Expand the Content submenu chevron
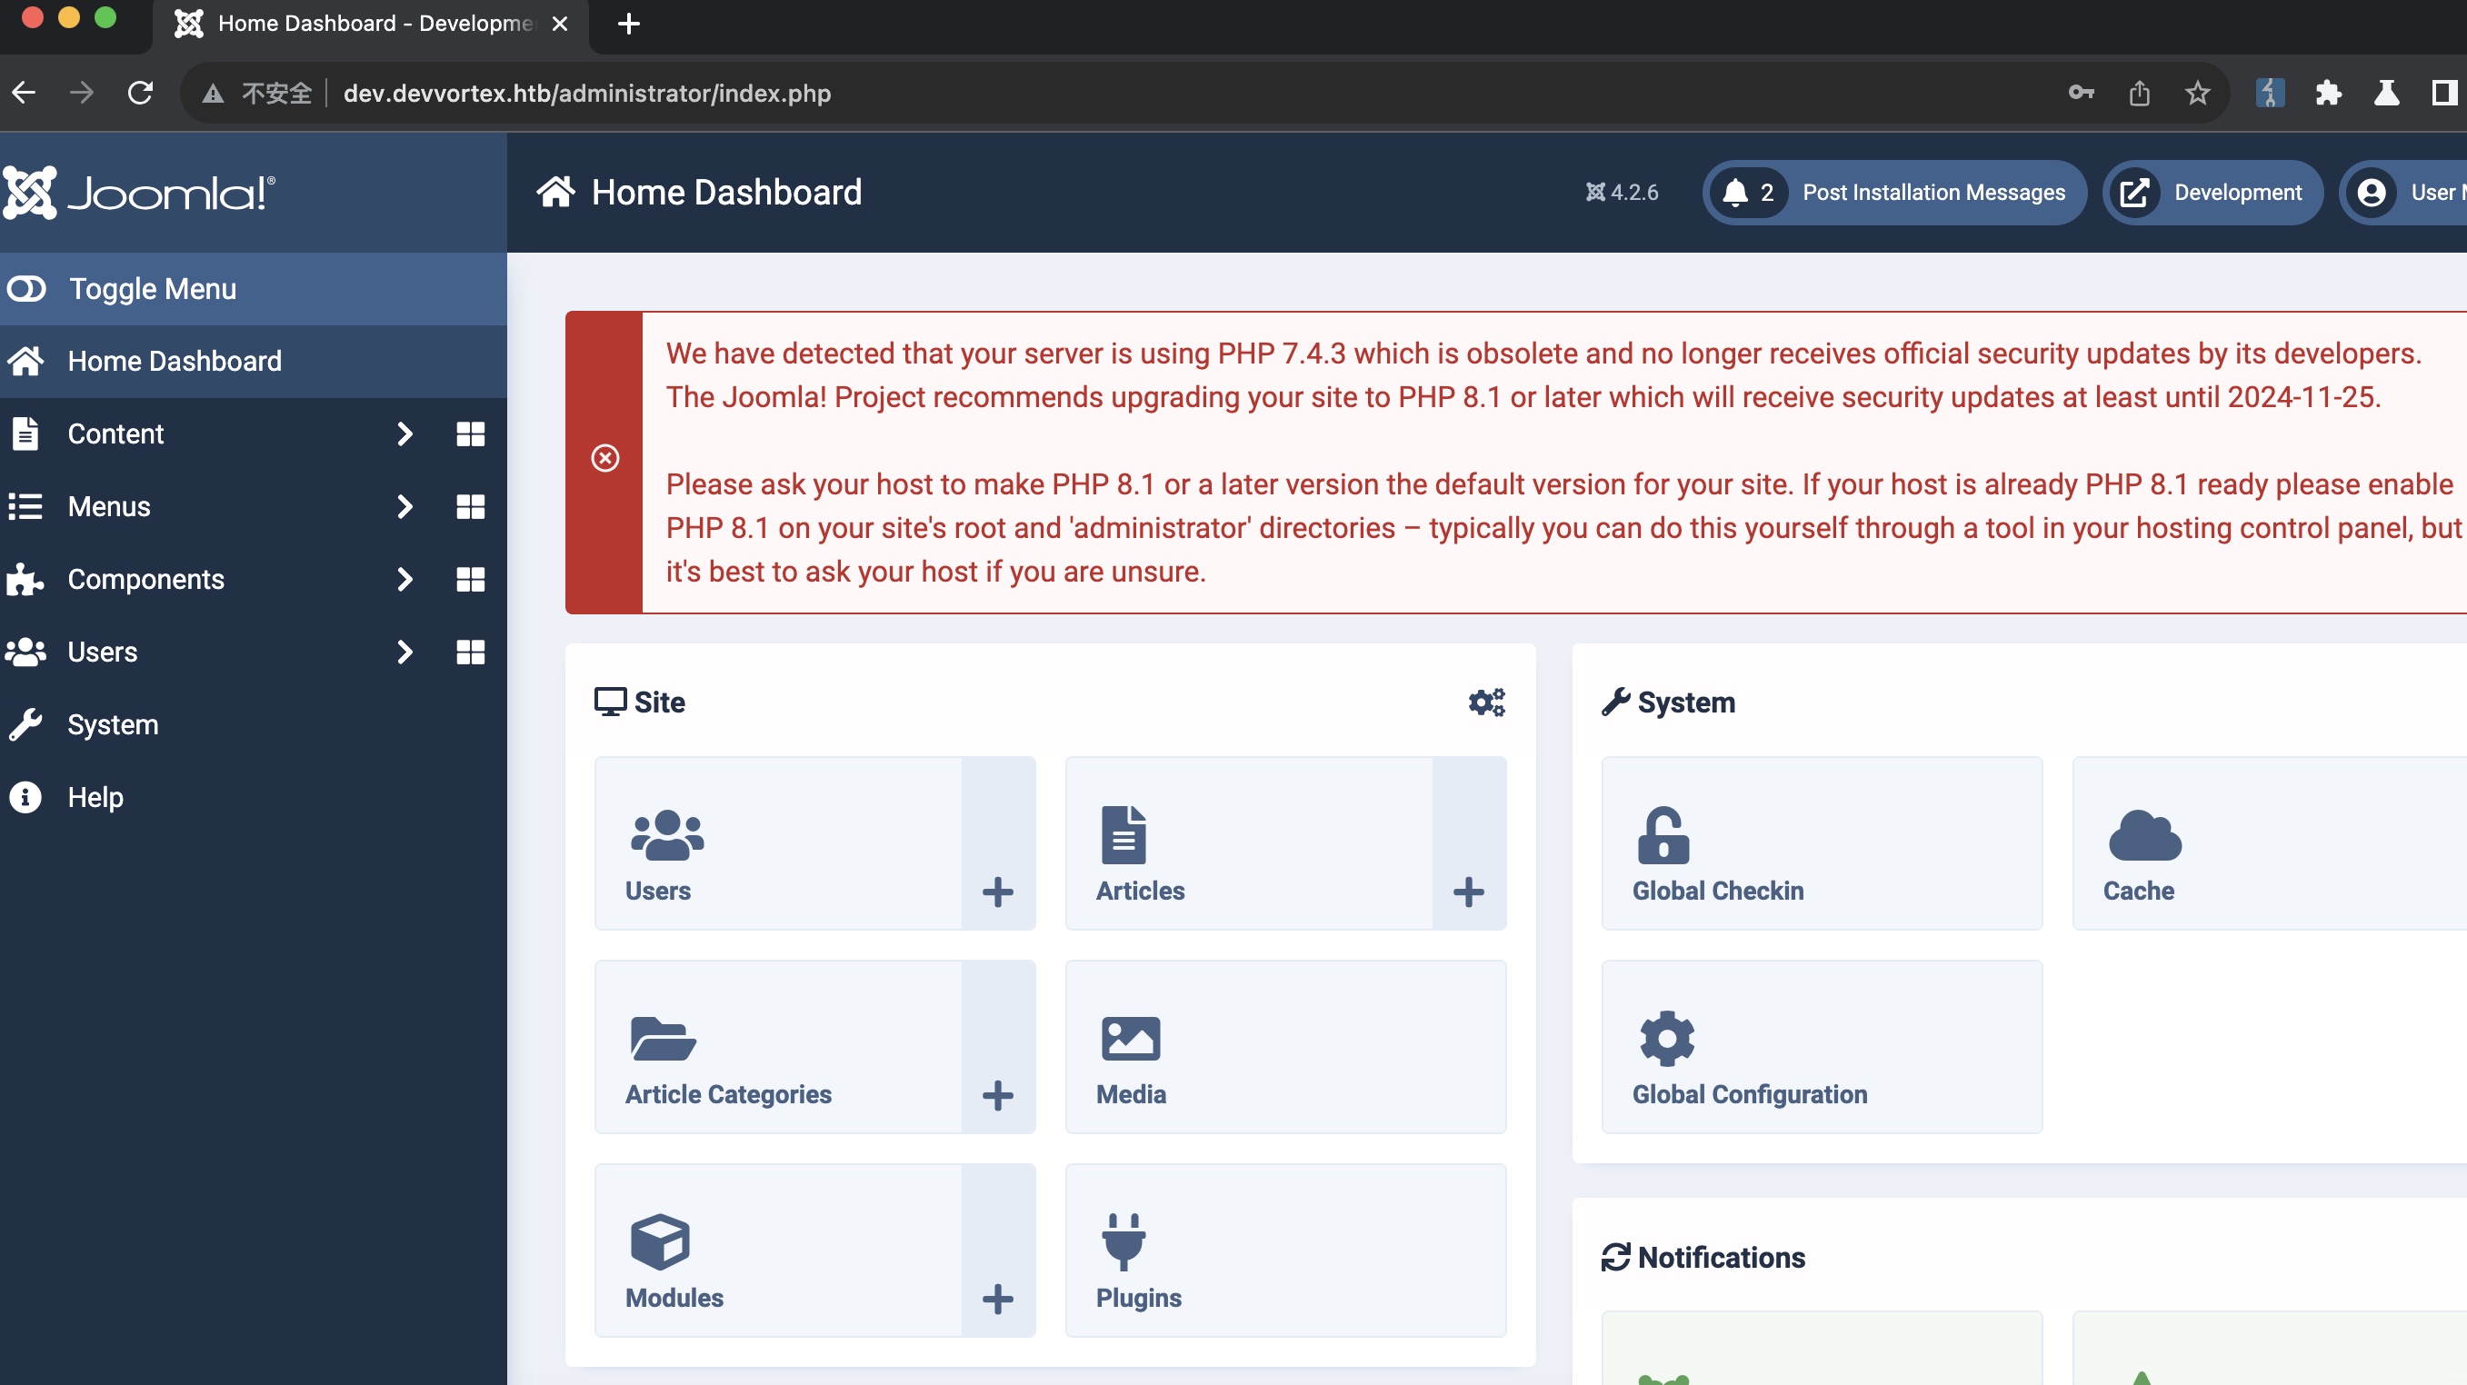This screenshot has height=1385, width=2467. (405, 433)
